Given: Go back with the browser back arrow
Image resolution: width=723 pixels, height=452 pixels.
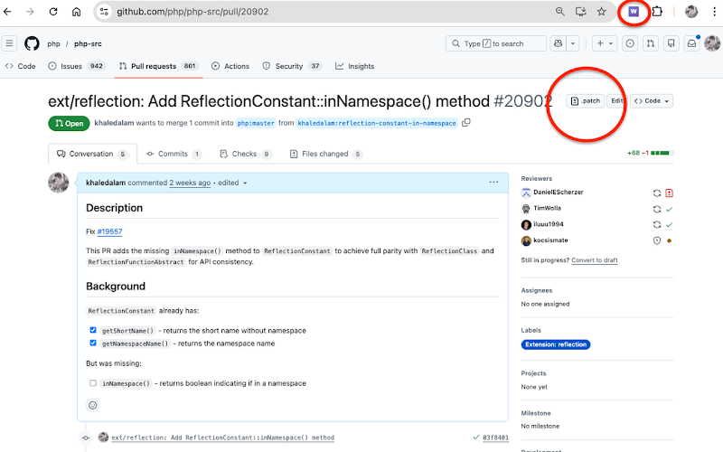Looking at the screenshot, I should pos(7,12).
